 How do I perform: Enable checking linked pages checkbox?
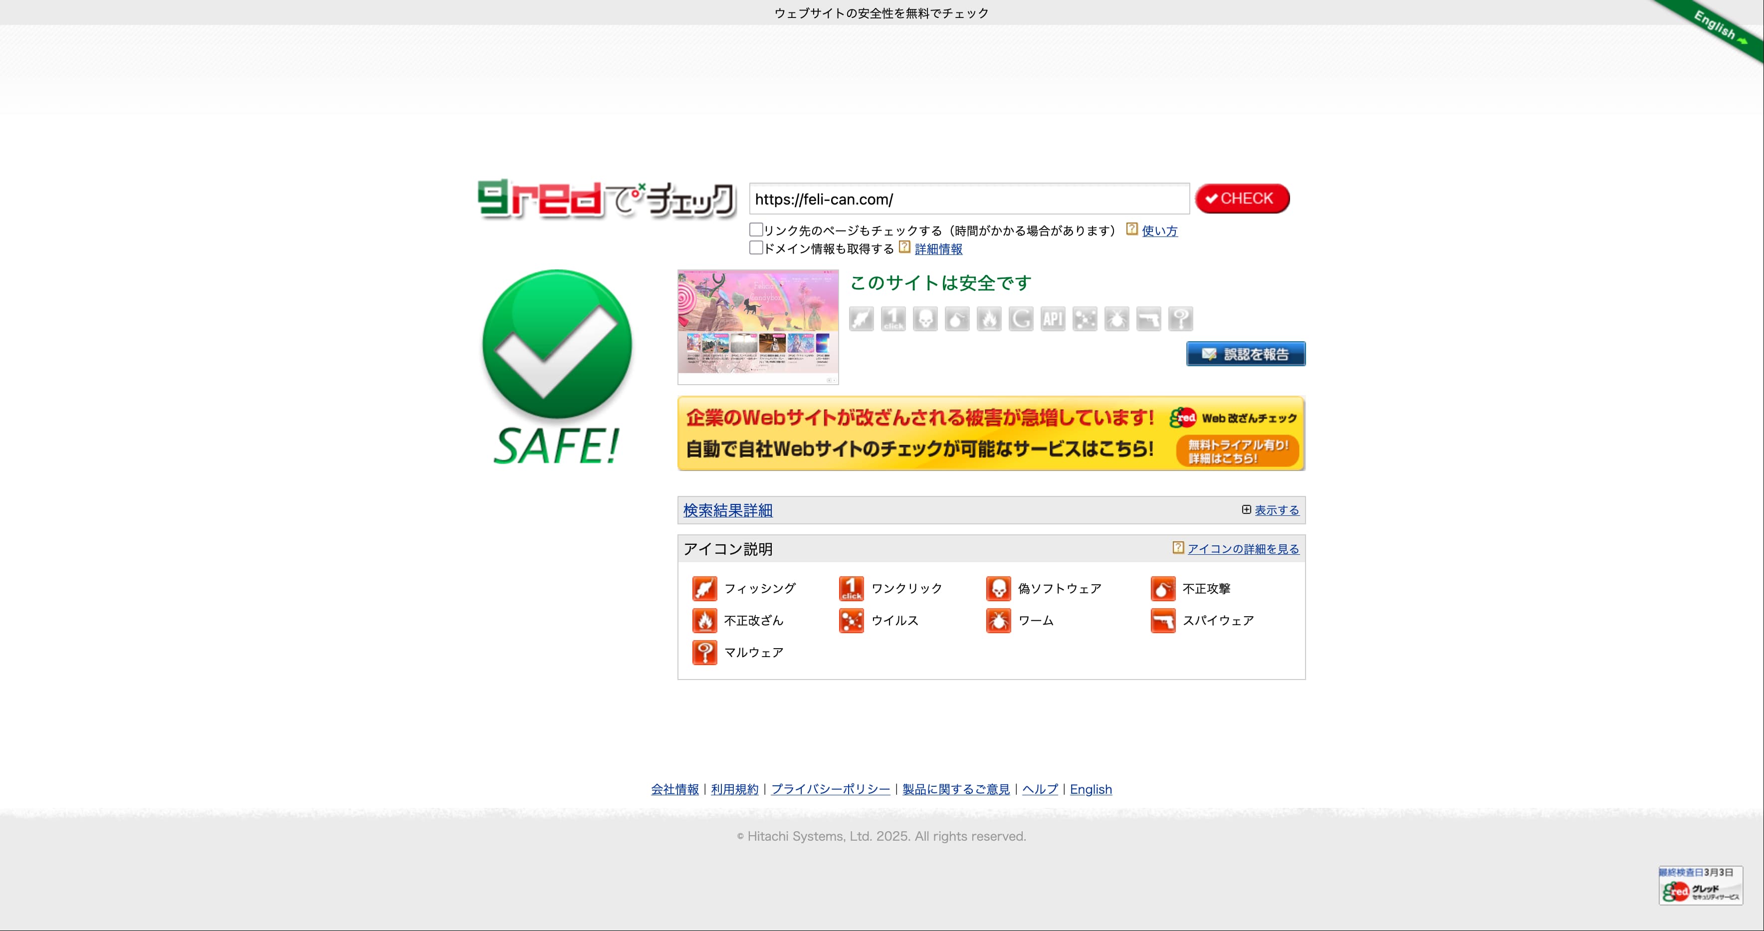pyautogui.click(x=756, y=230)
